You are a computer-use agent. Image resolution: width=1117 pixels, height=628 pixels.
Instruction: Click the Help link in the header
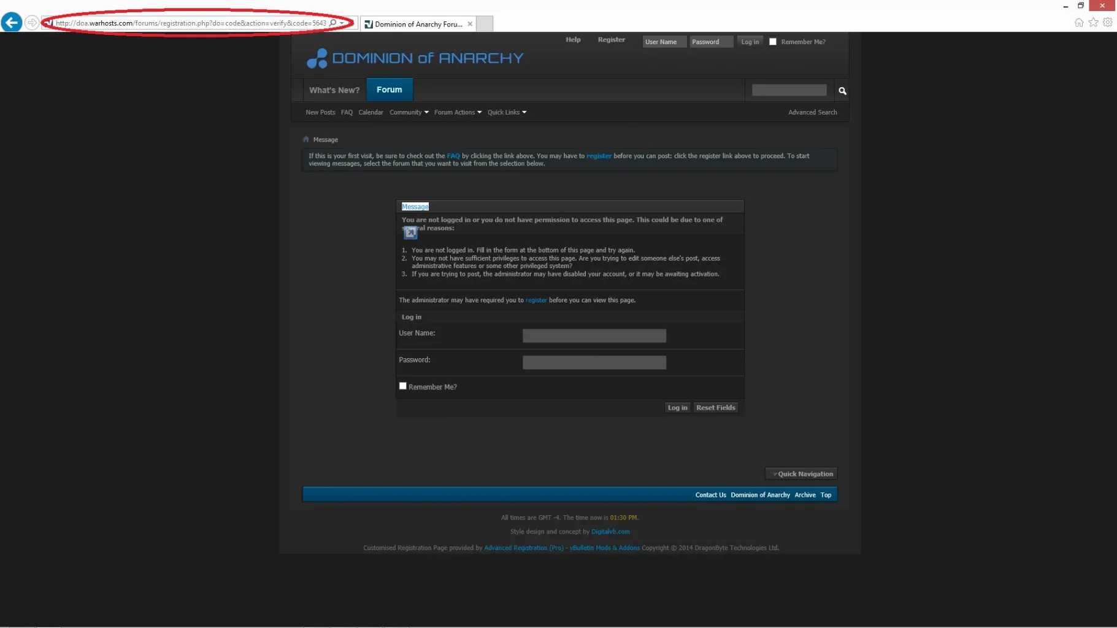(x=573, y=39)
